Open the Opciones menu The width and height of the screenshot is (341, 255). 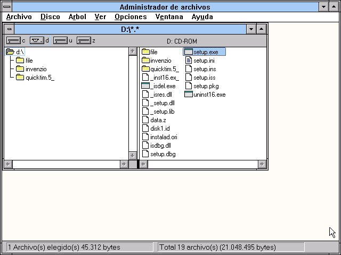[131, 16]
